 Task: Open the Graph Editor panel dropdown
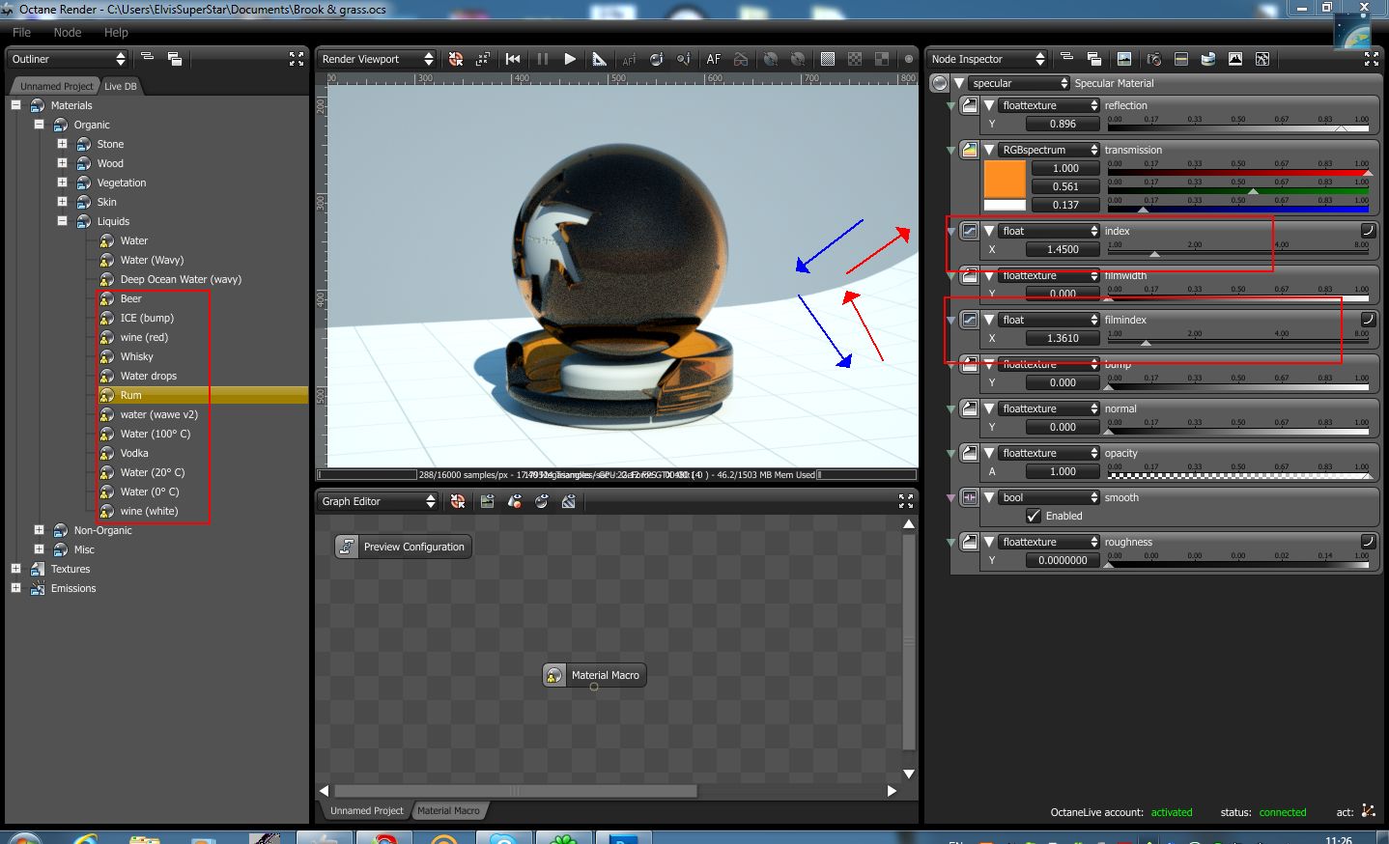tap(378, 501)
